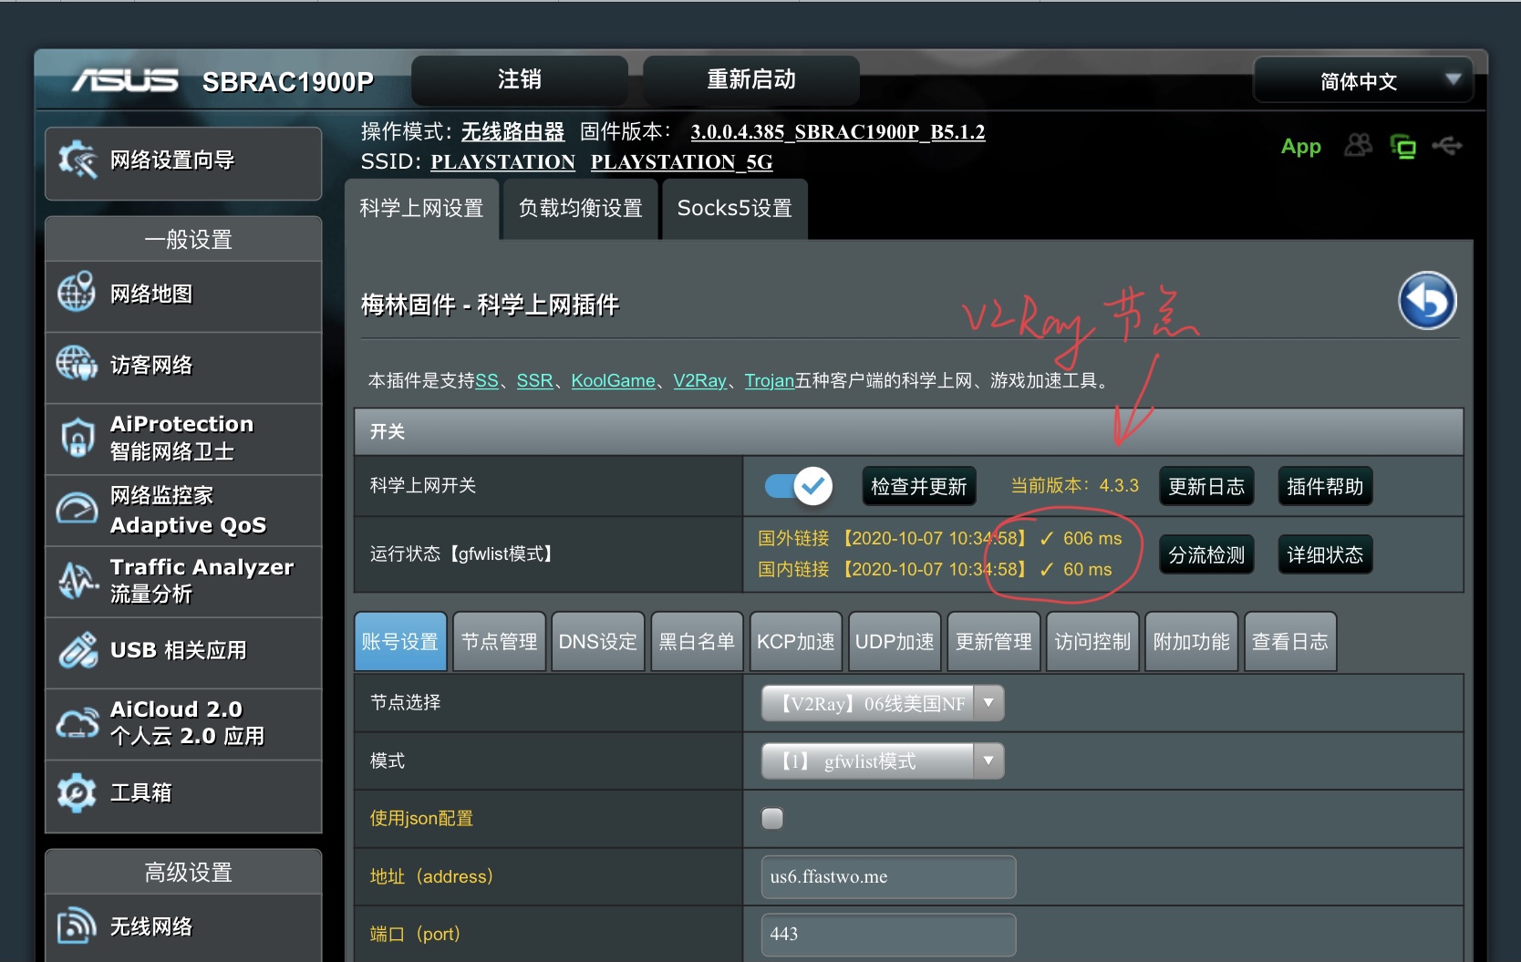This screenshot has width=1521, height=962.
Task: Disable the 科学上网开关 switch
Action: [x=795, y=486]
